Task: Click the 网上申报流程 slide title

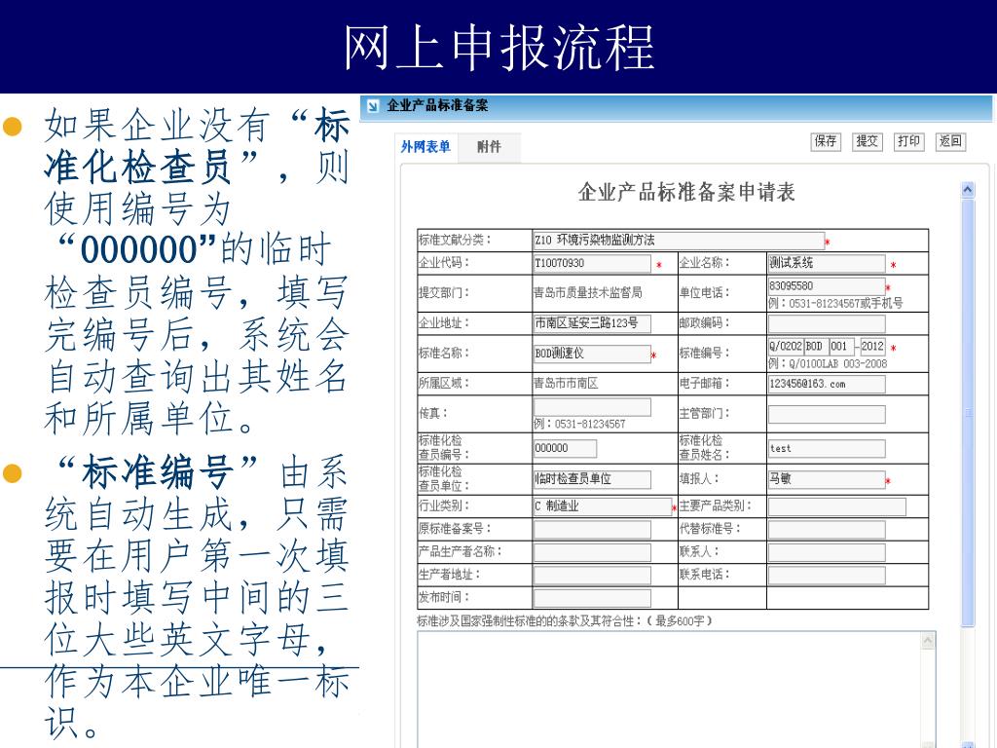Action: pos(499,48)
